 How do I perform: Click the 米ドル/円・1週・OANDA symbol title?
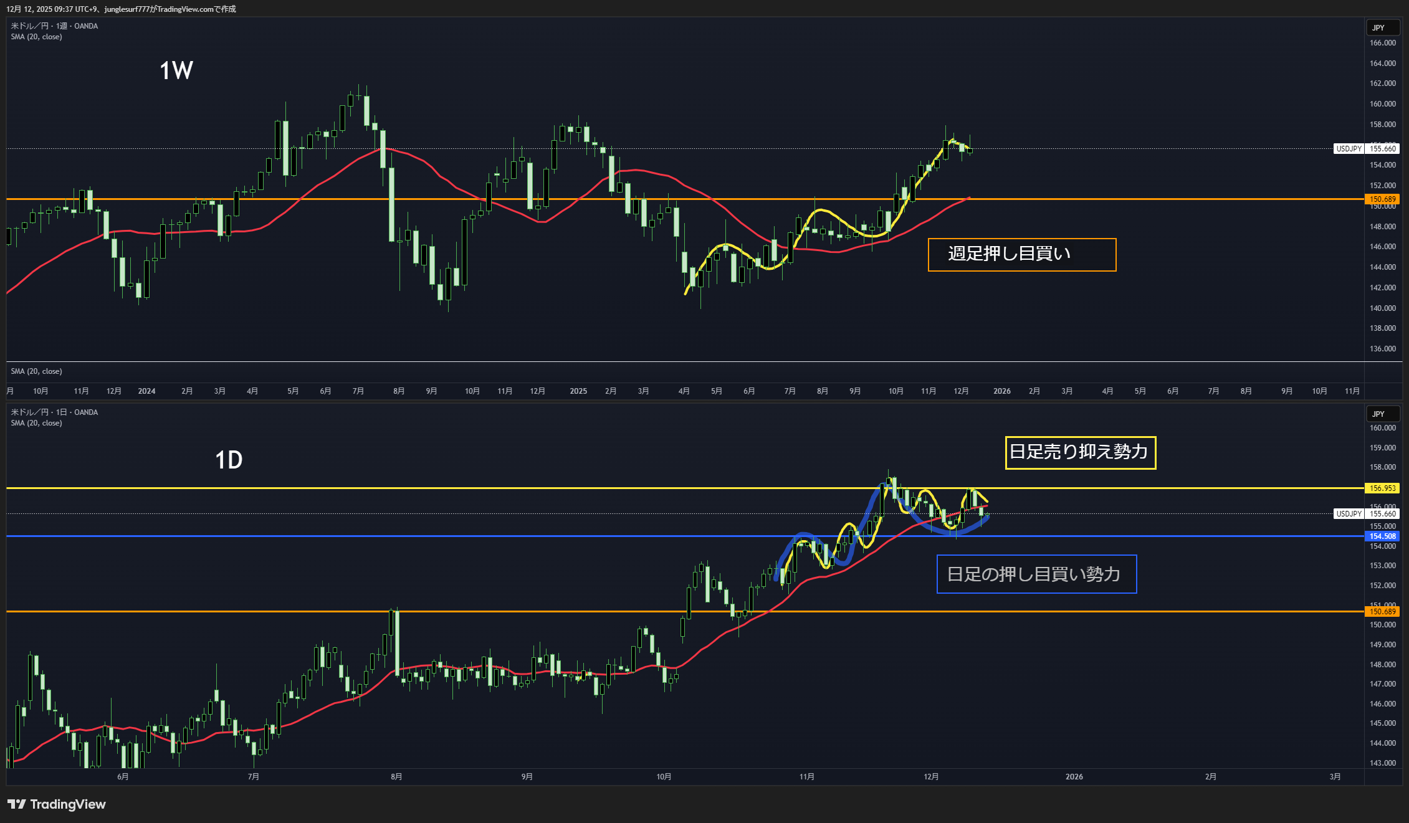point(54,26)
